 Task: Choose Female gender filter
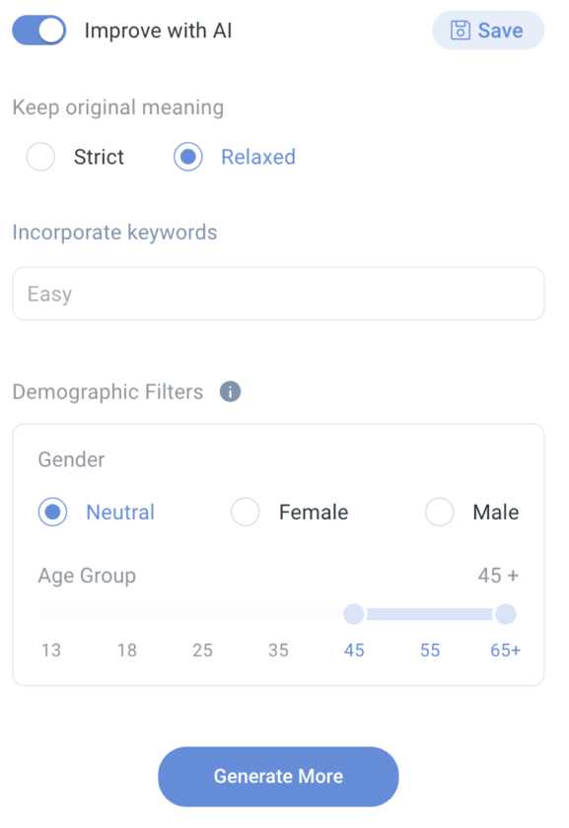(x=246, y=512)
